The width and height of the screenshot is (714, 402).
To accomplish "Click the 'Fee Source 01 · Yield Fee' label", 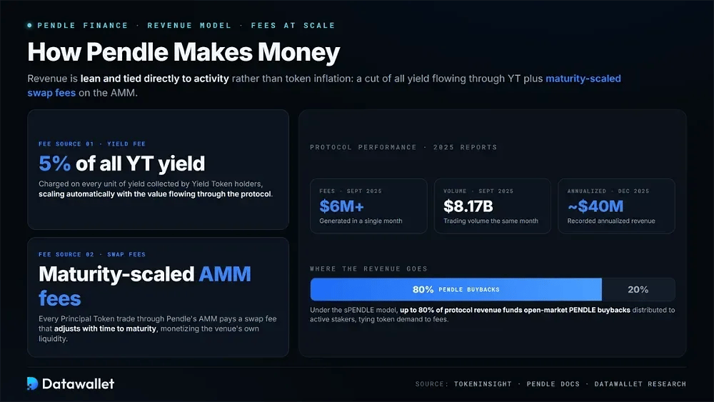I will coord(92,144).
